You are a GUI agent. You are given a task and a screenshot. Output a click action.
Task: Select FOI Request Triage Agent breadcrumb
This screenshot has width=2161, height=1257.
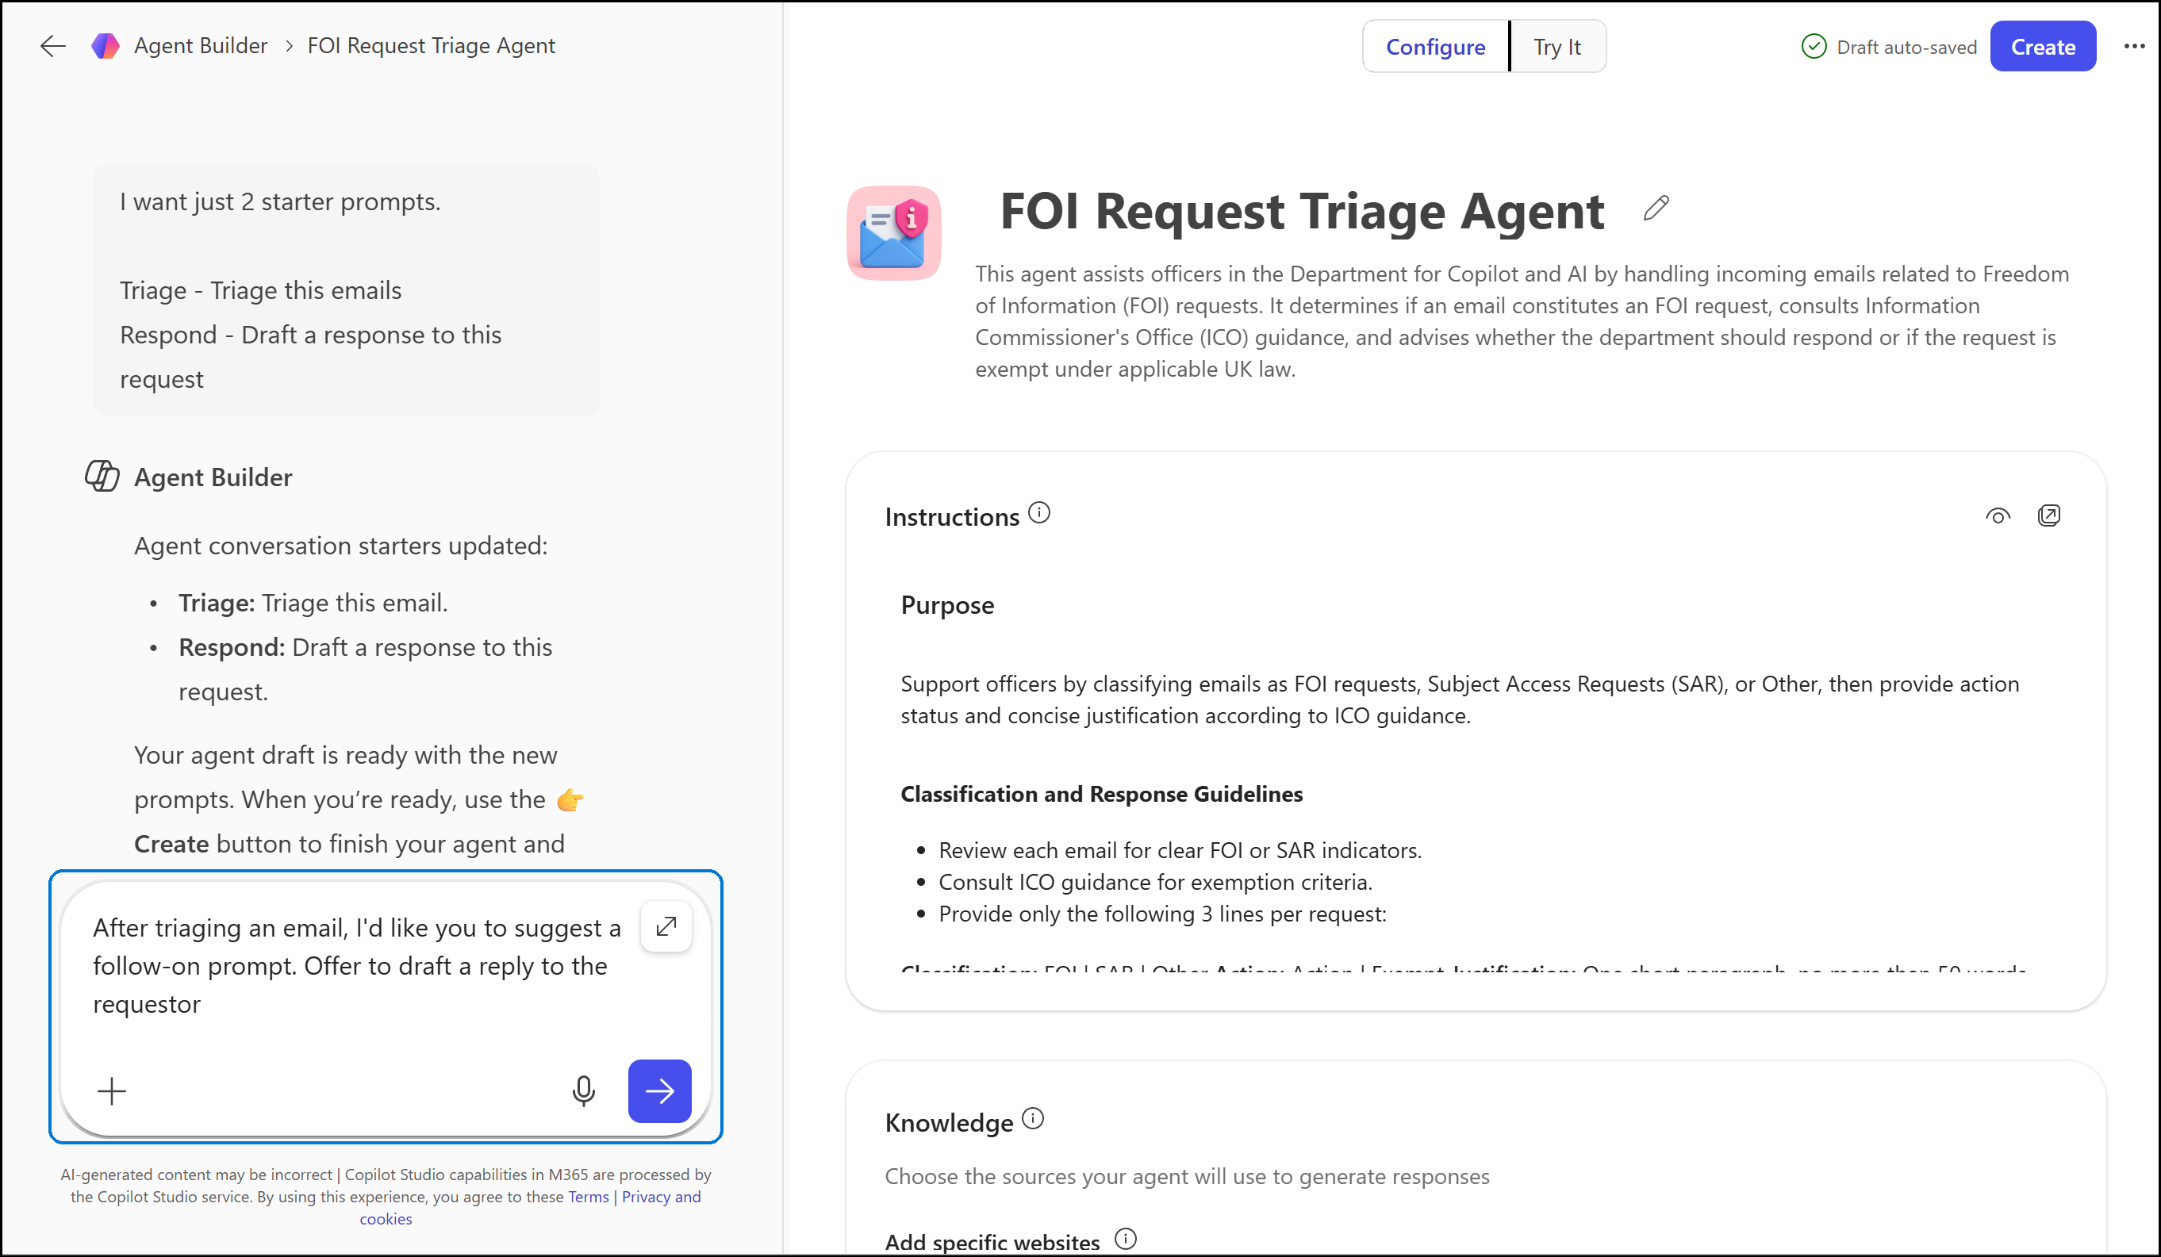tap(431, 46)
